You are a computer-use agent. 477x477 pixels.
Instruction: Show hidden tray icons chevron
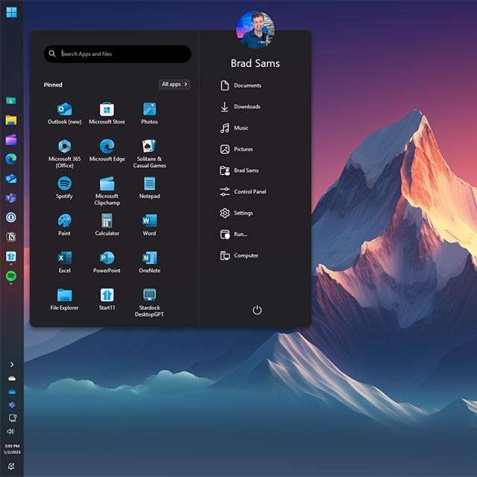point(12,364)
